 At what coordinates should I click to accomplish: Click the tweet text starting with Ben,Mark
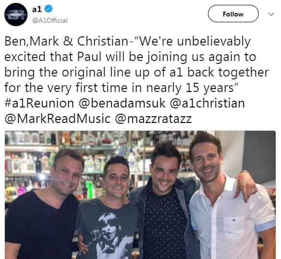136,80
